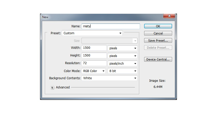218x115 pixels.
Task: Click the Advanced label text
Action: (63, 87)
